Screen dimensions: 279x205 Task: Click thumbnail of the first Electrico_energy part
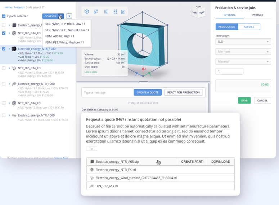coord(14,25)
